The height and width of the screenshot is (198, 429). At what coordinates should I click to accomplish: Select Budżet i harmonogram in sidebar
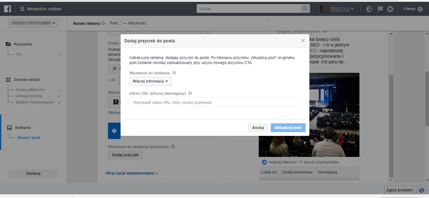(35, 102)
